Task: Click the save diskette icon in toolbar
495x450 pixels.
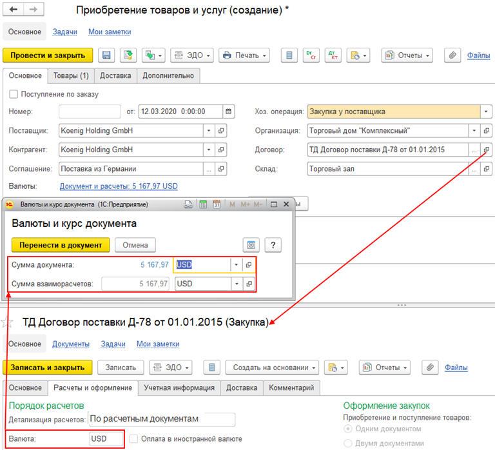Action: [106, 55]
